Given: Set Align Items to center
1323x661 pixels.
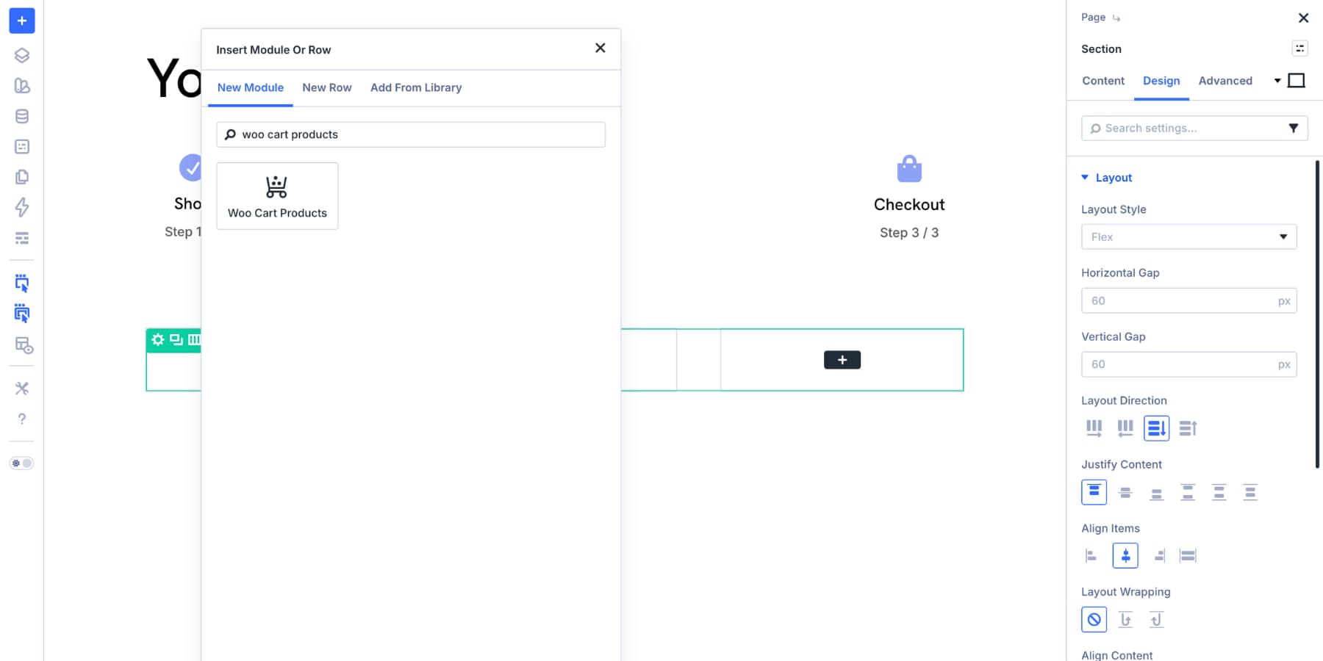Looking at the screenshot, I should 1125,556.
